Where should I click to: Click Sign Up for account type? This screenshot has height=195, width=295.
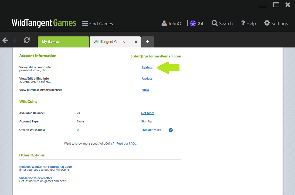[x=147, y=121]
